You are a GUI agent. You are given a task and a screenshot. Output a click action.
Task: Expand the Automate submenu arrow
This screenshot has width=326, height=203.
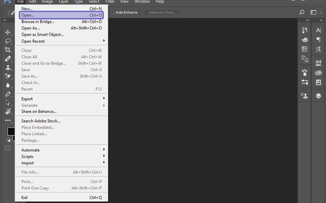pyautogui.click(x=104, y=149)
